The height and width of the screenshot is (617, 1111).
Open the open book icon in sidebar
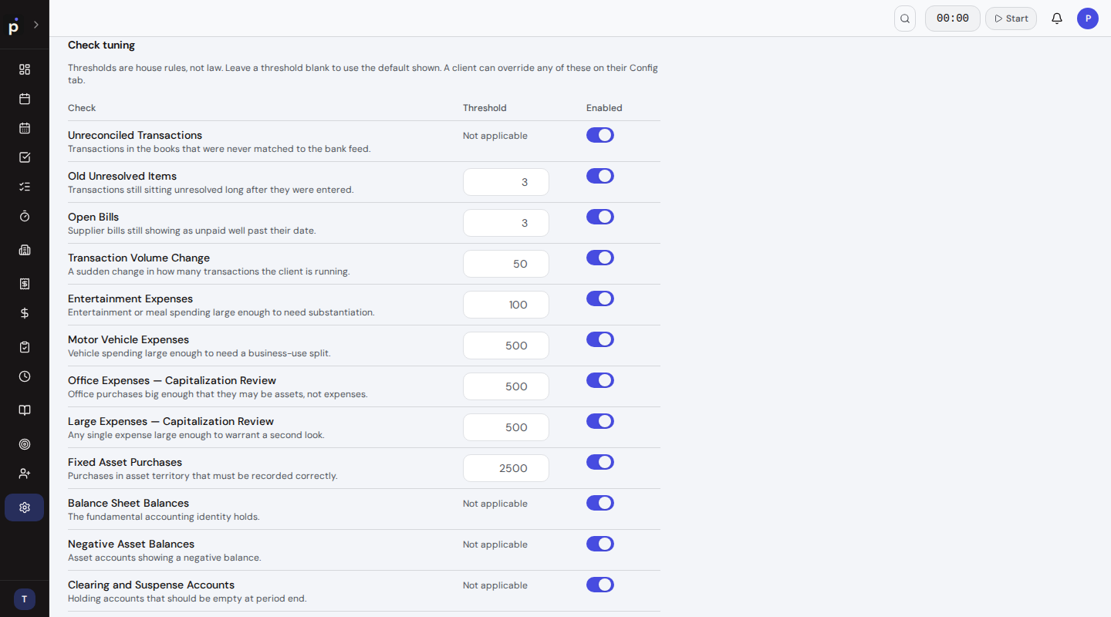tap(25, 410)
